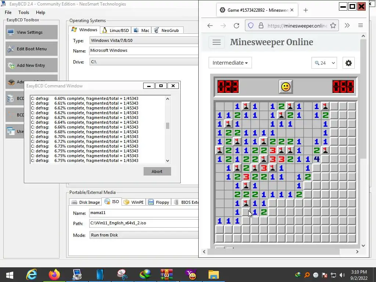Viewport: 376px width, 282px height.
Task: Open the Firefox application menu
Action: click(x=361, y=25)
